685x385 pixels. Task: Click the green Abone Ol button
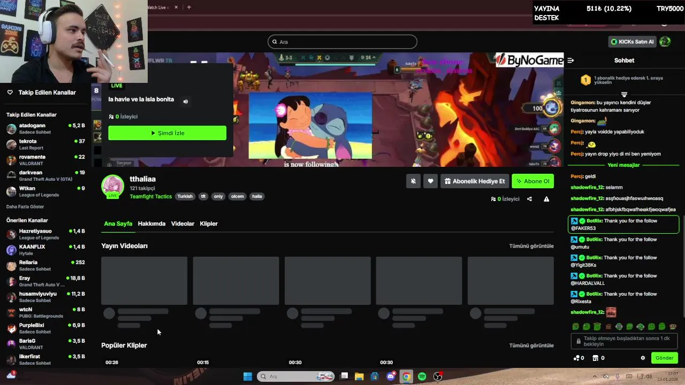click(532, 181)
